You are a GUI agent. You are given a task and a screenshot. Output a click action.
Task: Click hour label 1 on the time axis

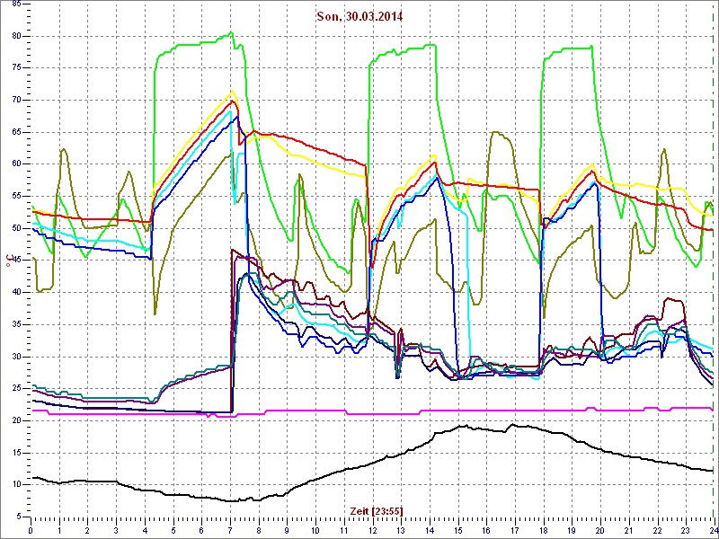click(59, 531)
